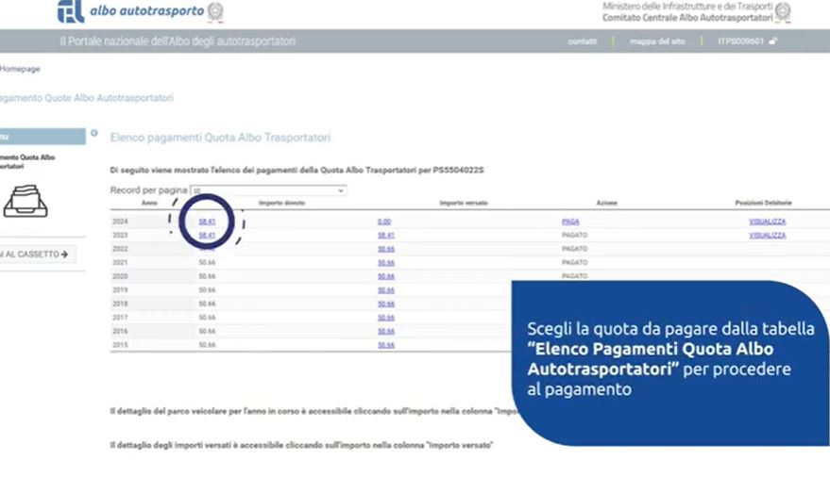Click PAGATO status in the 2022 row

574,249
